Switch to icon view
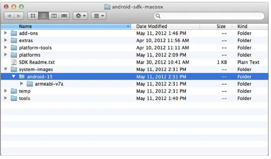Screen dimensions: 271x159 pyautogui.click(x=33, y=16)
